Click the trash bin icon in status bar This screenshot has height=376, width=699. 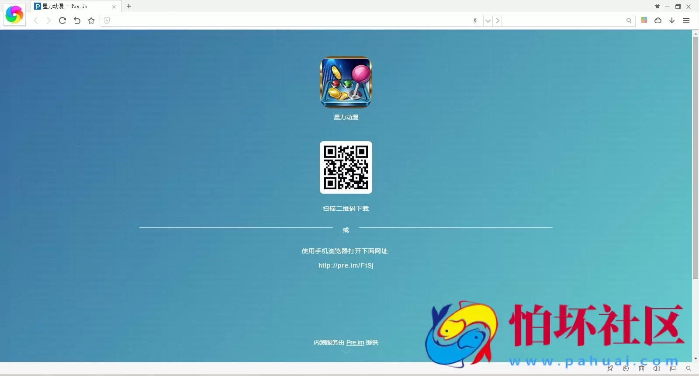pos(641,369)
